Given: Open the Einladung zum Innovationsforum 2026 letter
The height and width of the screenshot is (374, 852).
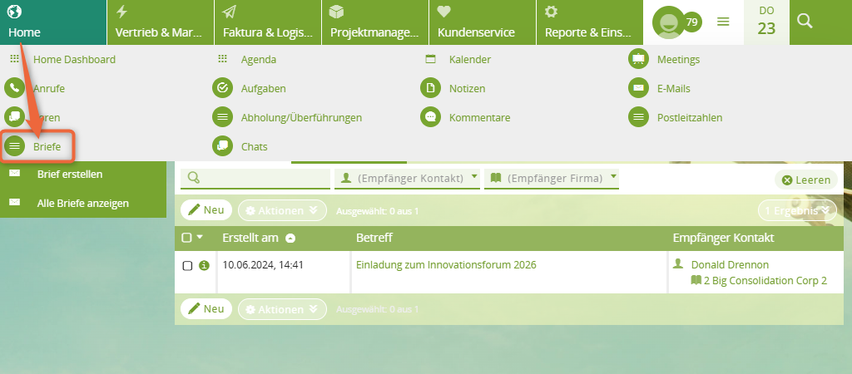Looking at the screenshot, I should pos(446,265).
